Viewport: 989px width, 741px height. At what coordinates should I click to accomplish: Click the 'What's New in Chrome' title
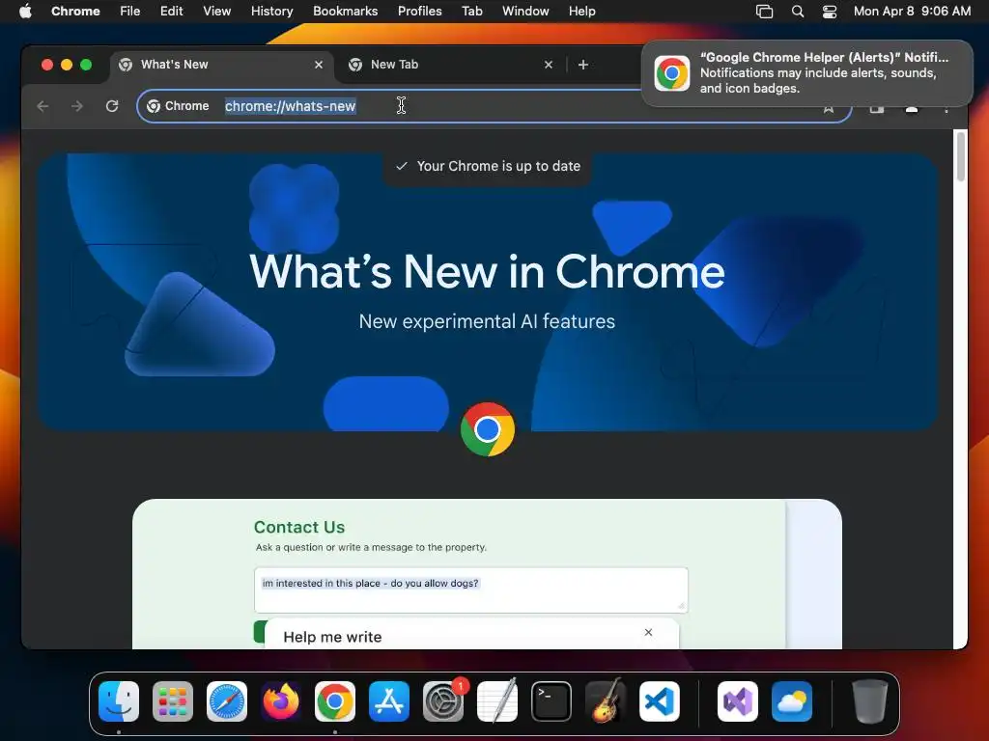pyautogui.click(x=487, y=271)
